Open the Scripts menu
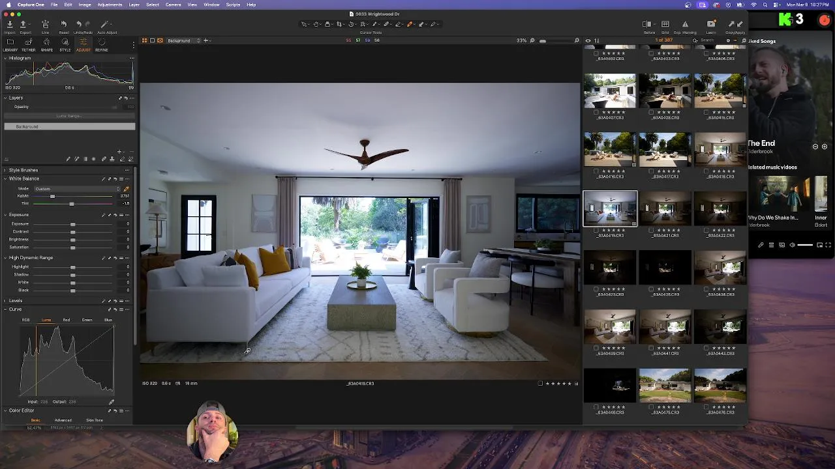 [x=233, y=5]
